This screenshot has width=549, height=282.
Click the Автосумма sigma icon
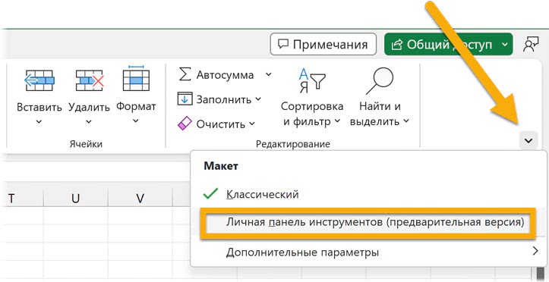[x=185, y=74]
